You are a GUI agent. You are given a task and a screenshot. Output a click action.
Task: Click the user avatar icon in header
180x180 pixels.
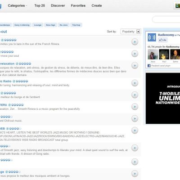click(x=178, y=6)
